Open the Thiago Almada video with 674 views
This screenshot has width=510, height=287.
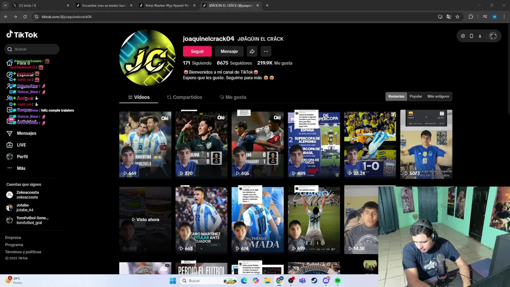point(257,220)
